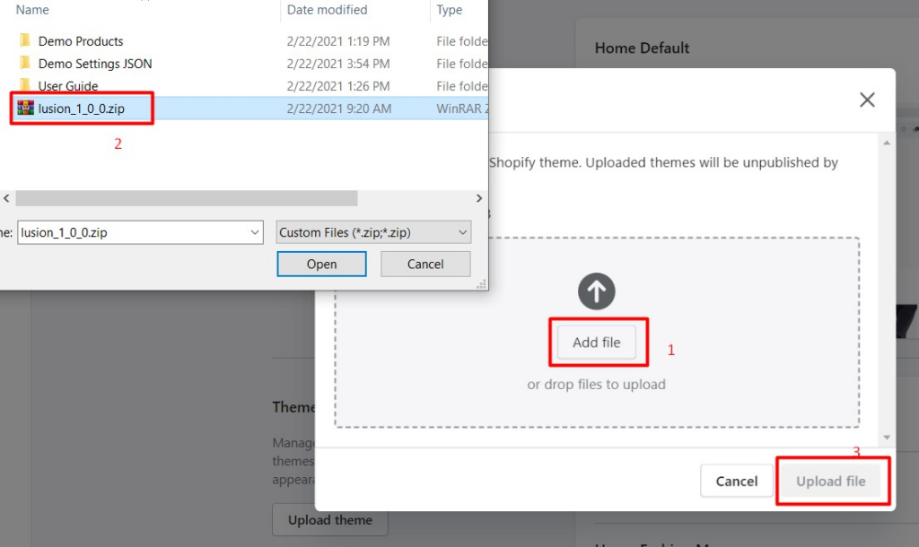Cancel the upload theme dialog
Image resolution: width=919 pixels, height=547 pixels.
tap(737, 481)
